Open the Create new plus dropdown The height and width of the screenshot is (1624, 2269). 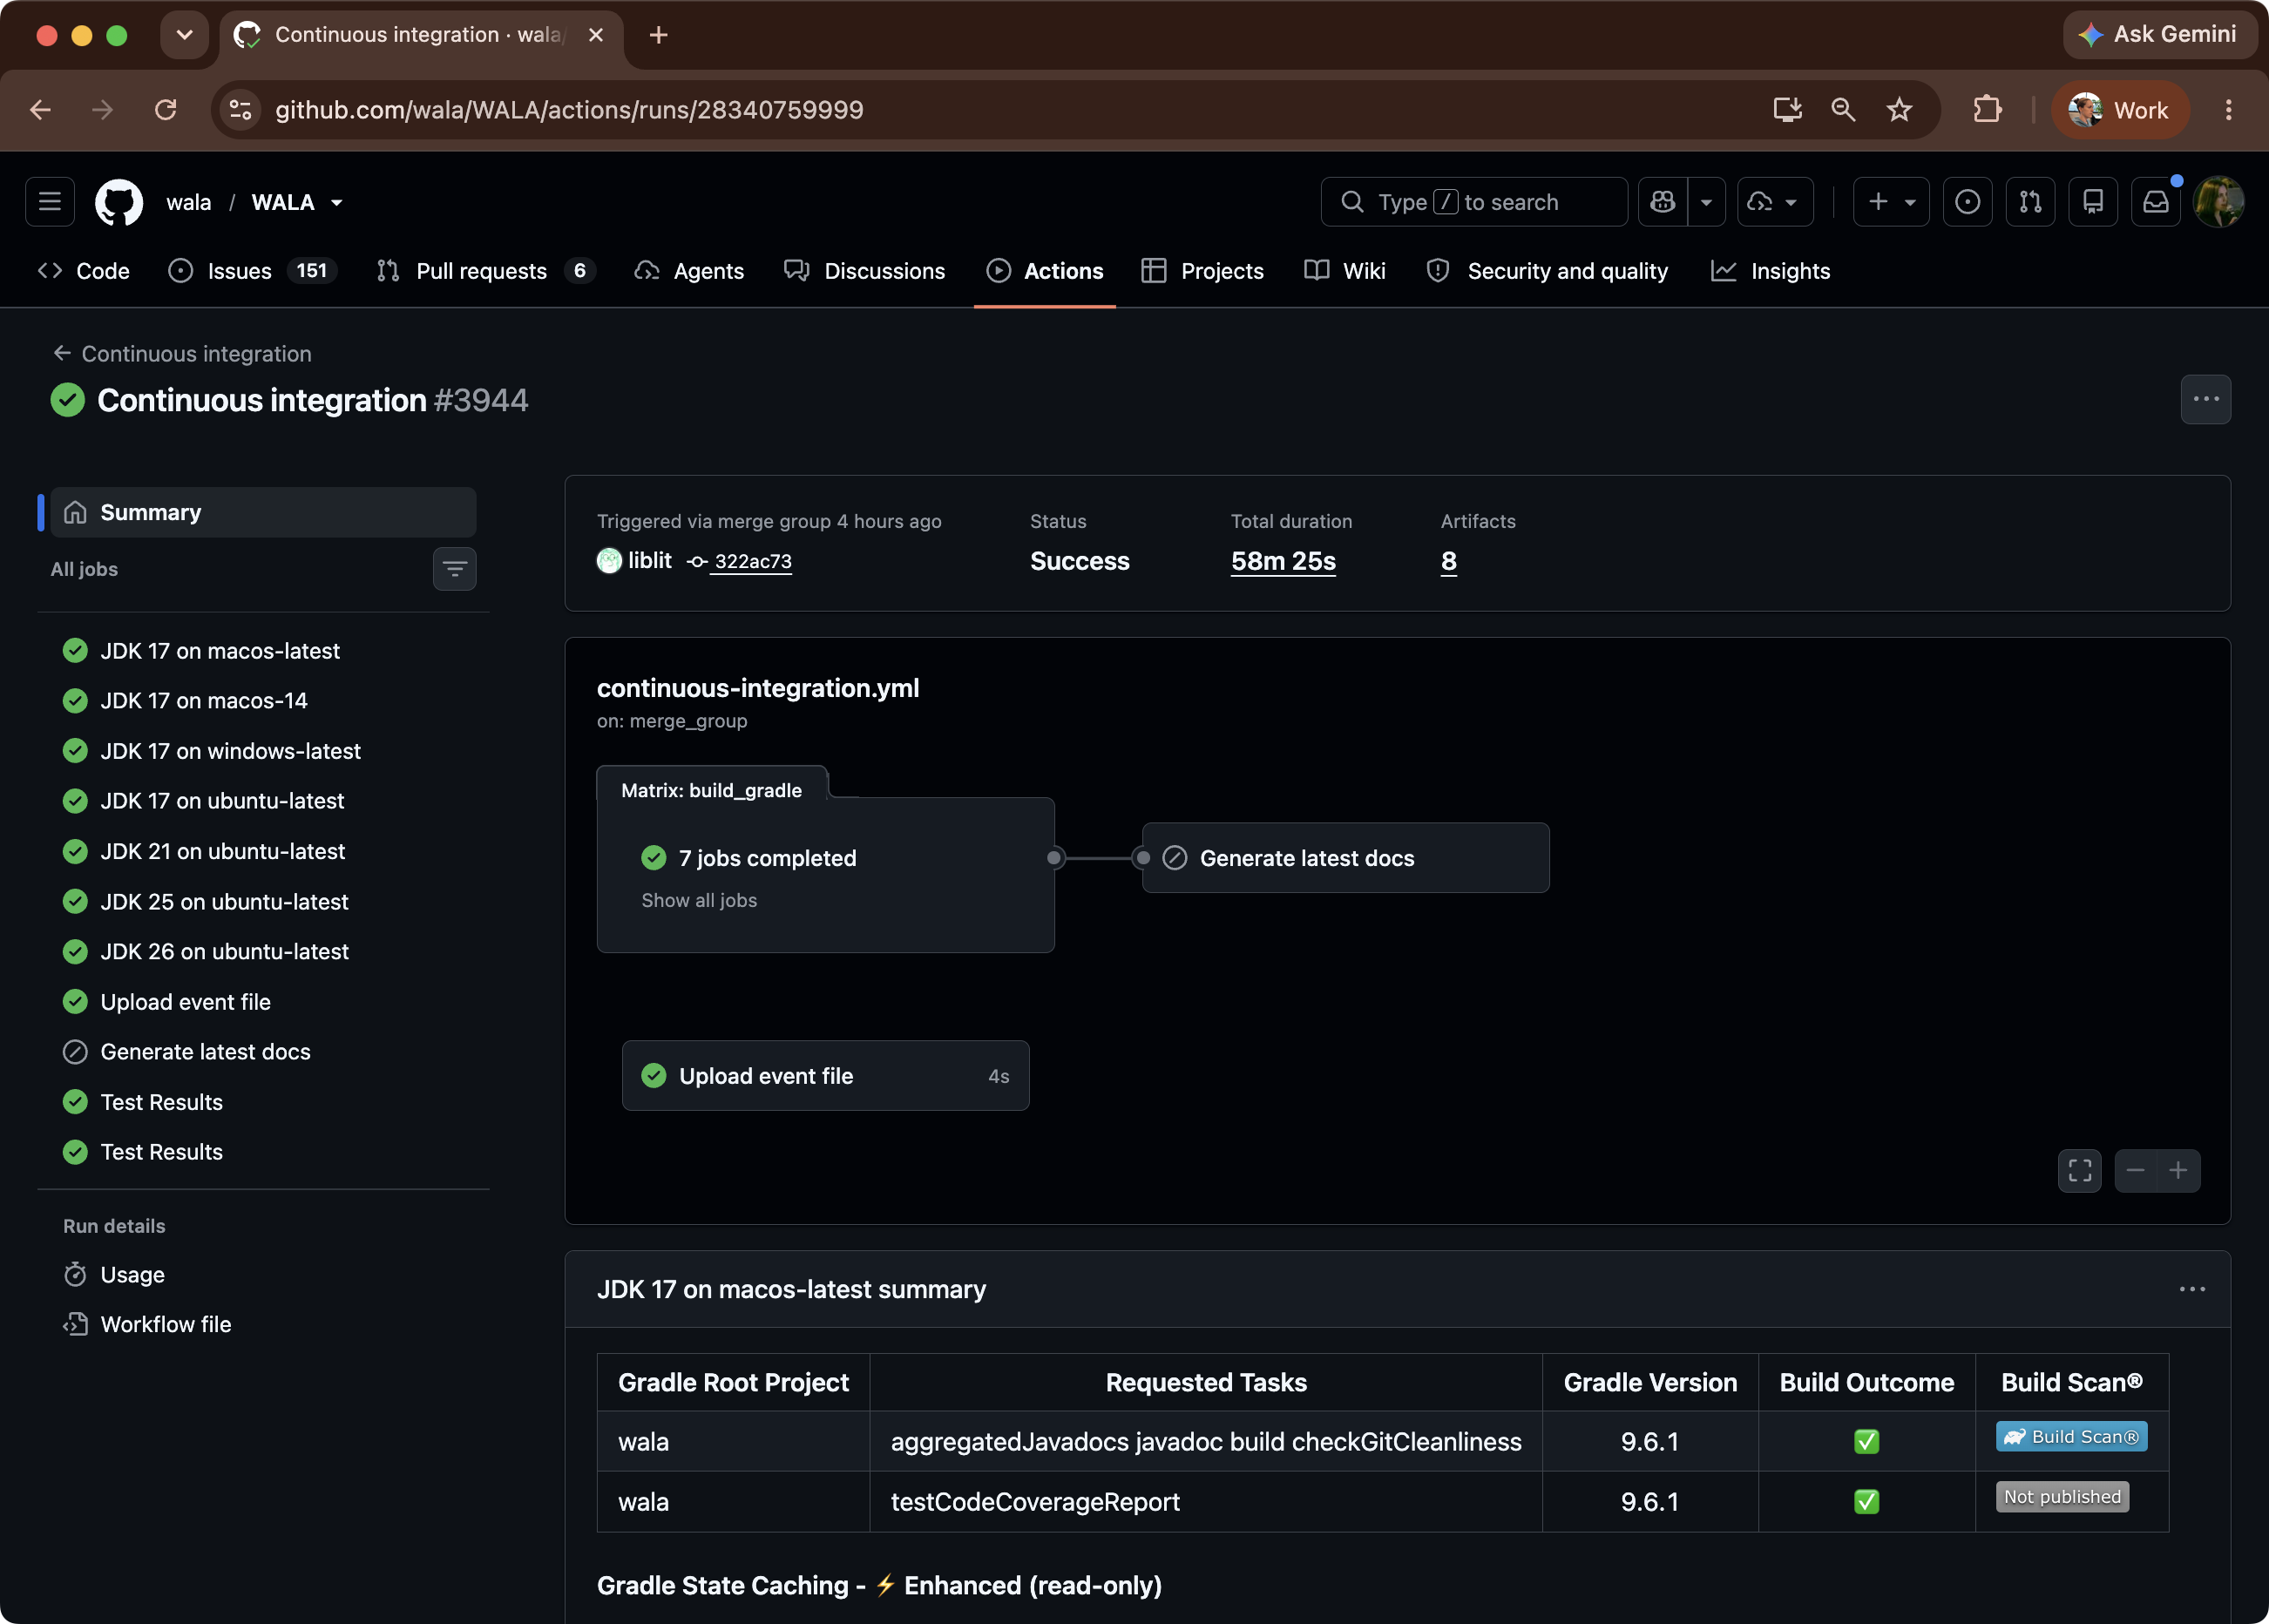coord(1891,202)
